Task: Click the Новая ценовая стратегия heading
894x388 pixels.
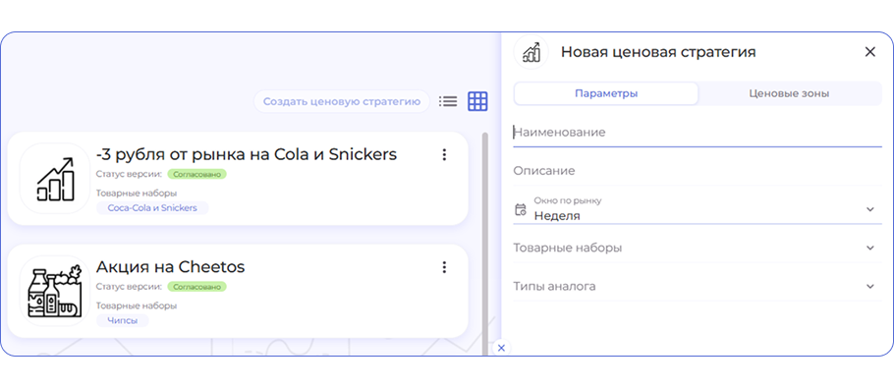Action: click(x=658, y=52)
